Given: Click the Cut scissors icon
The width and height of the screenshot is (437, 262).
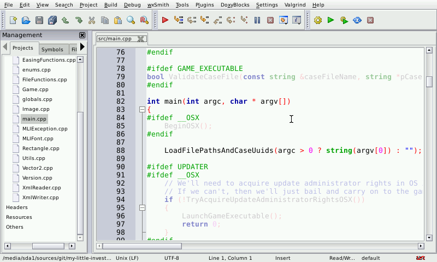Looking at the screenshot, I should (92, 20).
